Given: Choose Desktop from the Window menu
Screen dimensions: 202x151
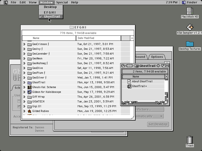Looking at the screenshot, I should click(x=51, y=7).
